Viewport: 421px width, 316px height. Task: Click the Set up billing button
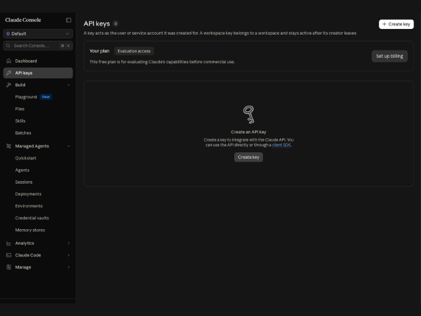[x=389, y=56]
